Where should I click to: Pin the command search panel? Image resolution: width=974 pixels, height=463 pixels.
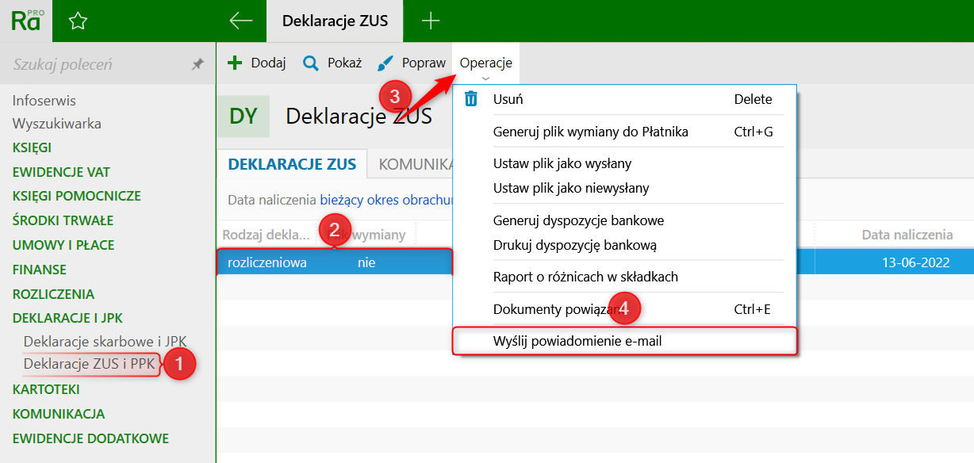coord(197,64)
